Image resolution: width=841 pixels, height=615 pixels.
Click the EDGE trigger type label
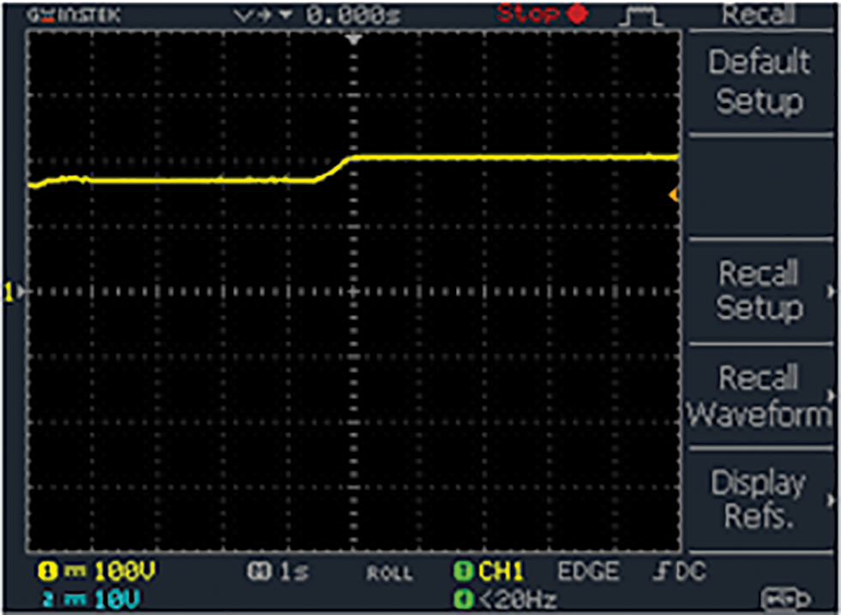(x=589, y=571)
